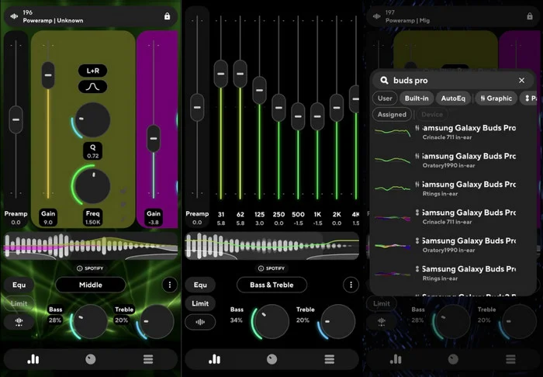Click the 250 Hz band slider handle

point(278,108)
